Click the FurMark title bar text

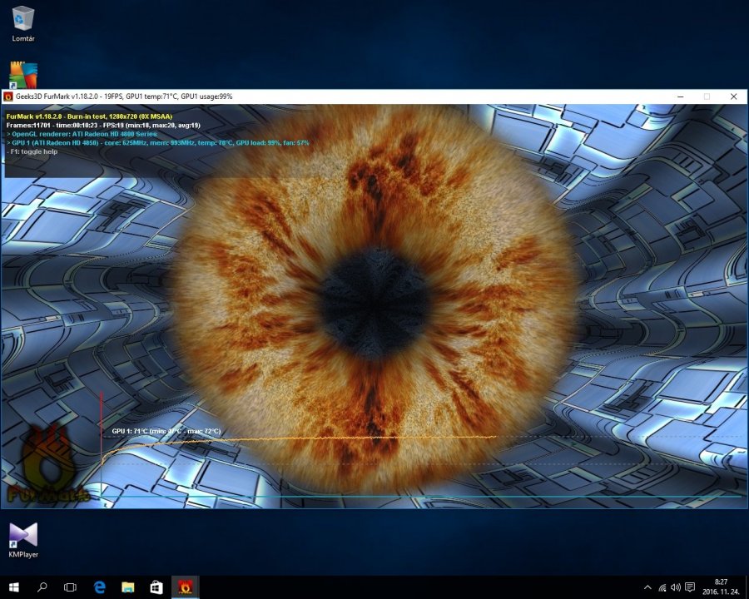124,97
